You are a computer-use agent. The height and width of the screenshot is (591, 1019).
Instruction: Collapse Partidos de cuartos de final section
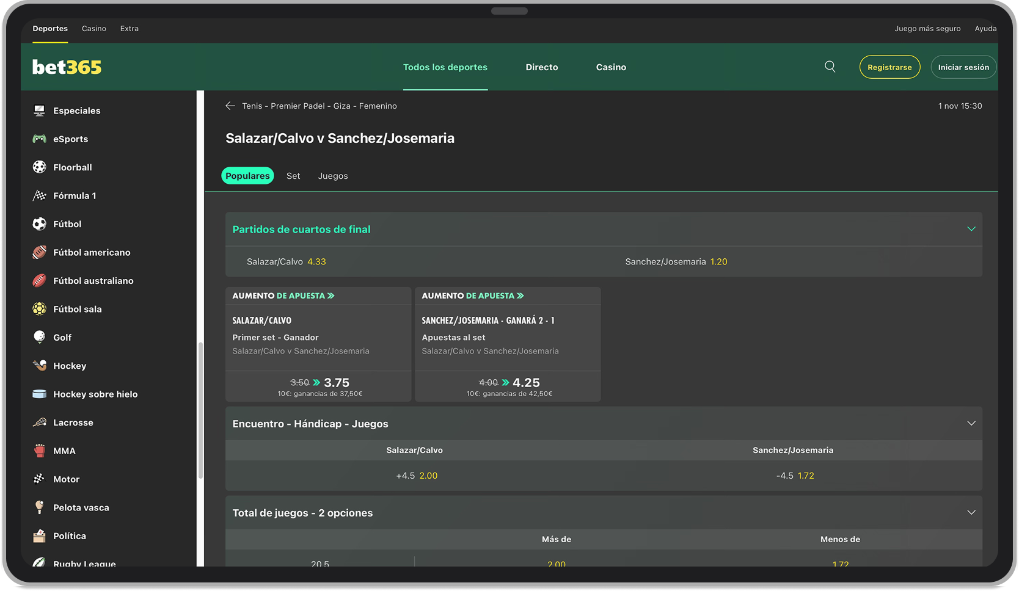point(971,229)
